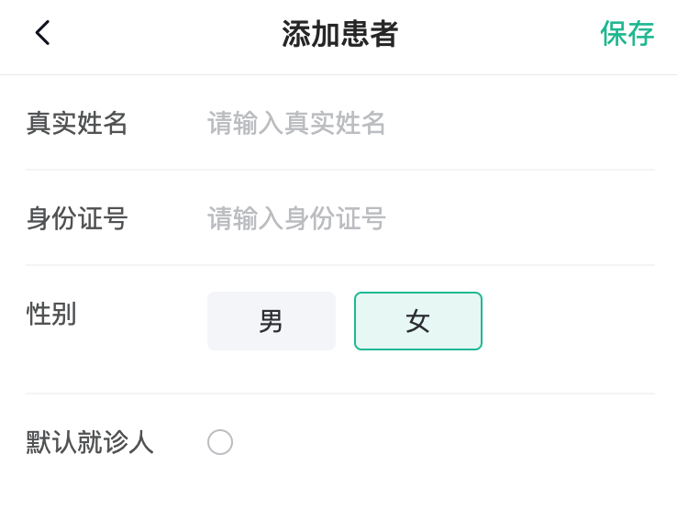Image resolution: width=677 pixels, height=510 pixels.
Task: Focus the 请输入身份证号 input field
Action: tap(430, 218)
